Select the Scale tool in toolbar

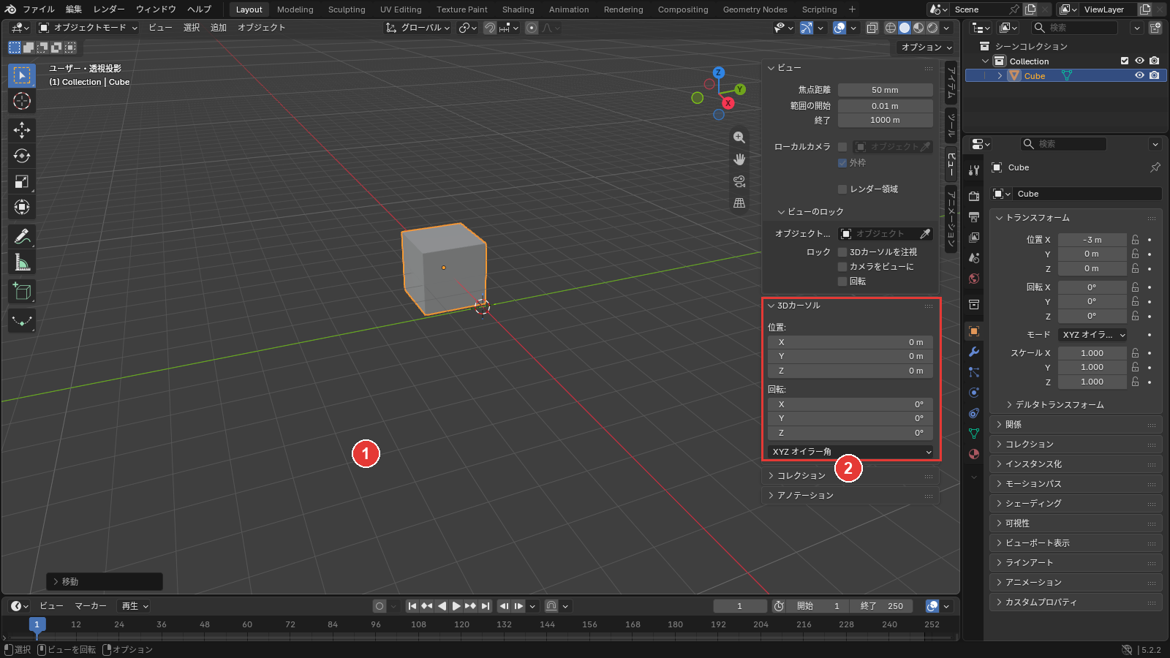pyautogui.click(x=22, y=181)
